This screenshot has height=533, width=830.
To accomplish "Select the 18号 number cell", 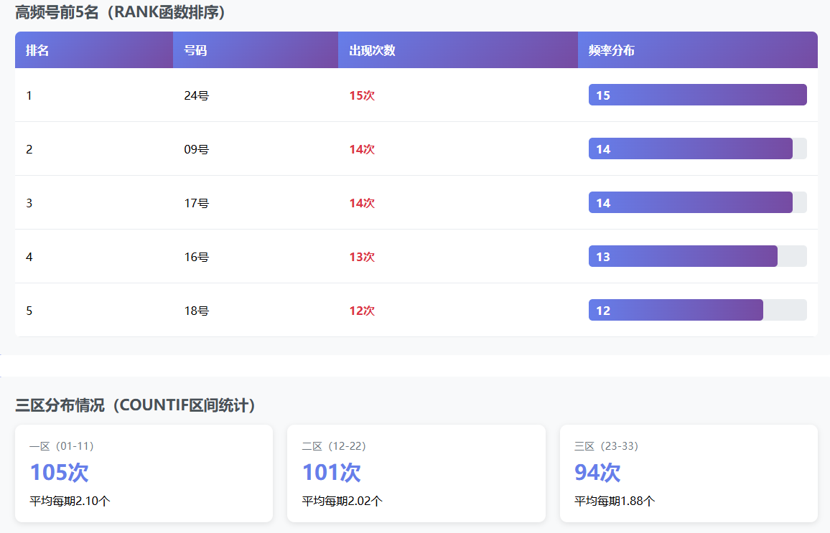I will (x=196, y=311).
